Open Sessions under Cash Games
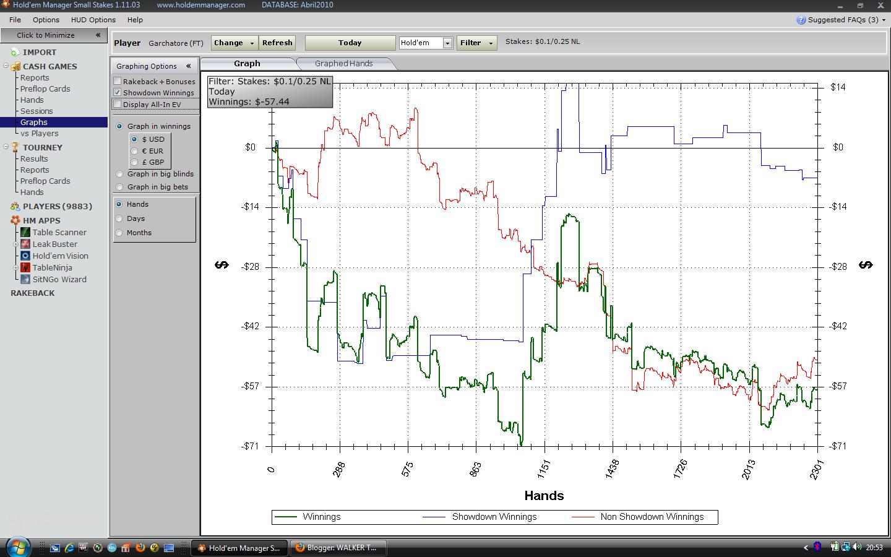 point(37,111)
